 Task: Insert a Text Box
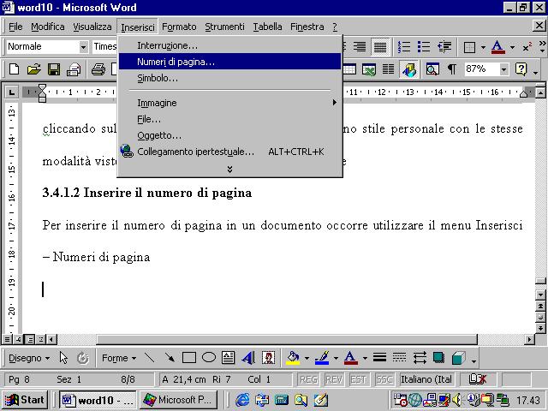pos(229,358)
